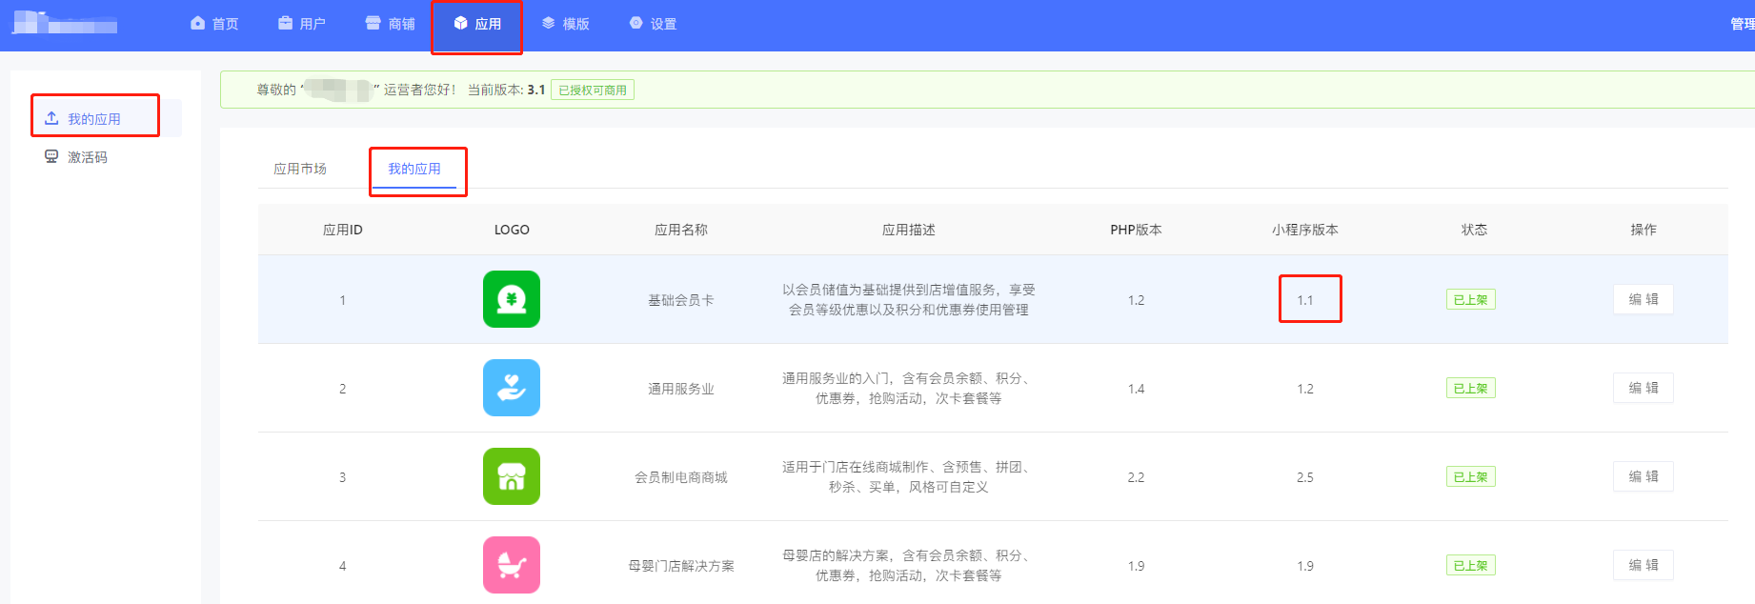Screen dimensions: 1755x604
Task: Edit the 通用服务业 app
Action: pos(1644,388)
